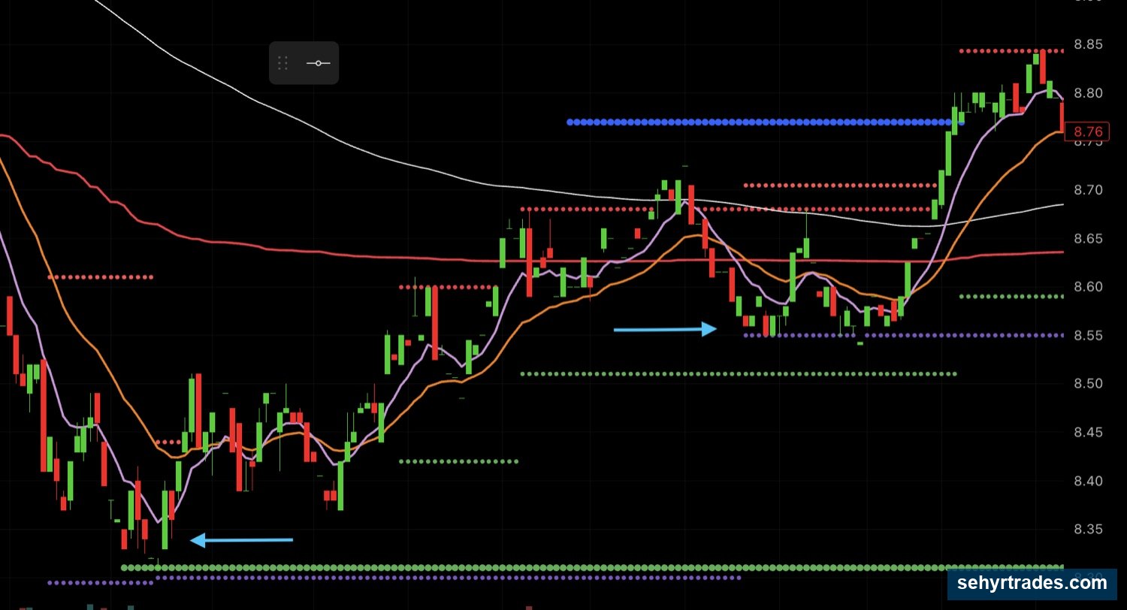
Task: Click the 8.40 price axis label
Action: [1088, 481]
